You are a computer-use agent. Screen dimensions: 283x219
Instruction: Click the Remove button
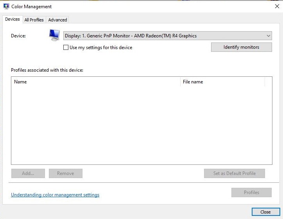[66, 173]
